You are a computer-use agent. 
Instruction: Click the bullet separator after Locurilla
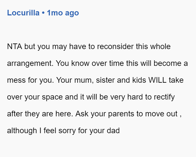[x=43, y=13]
